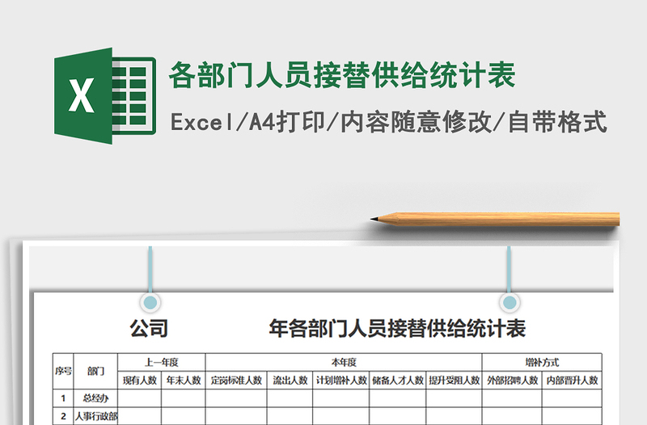Select the 流出人数 column header
Viewport: 647px width, 425px height.
pyautogui.click(x=290, y=380)
